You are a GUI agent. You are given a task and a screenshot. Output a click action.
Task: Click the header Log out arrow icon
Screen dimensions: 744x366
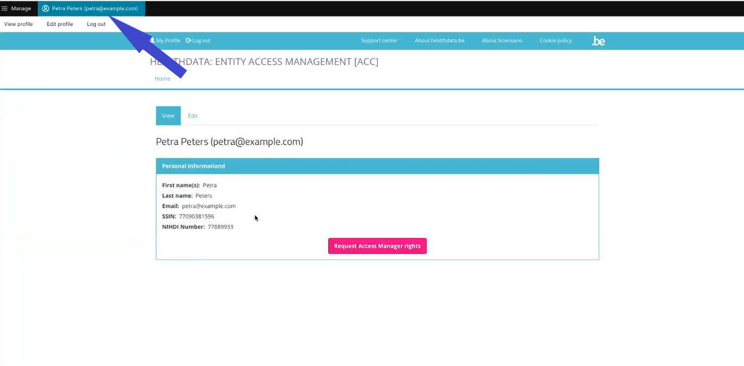click(188, 41)
